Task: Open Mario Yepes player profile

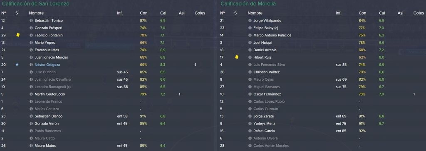Action: click(x=45, y=43)
